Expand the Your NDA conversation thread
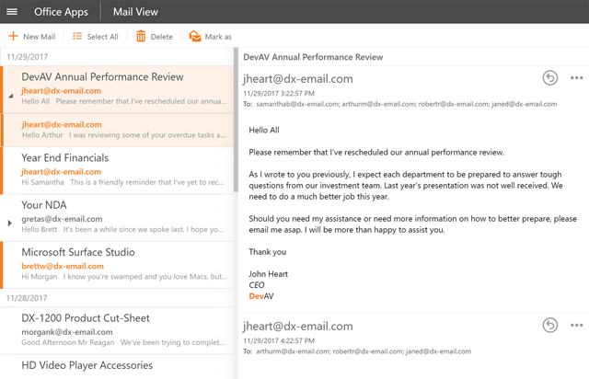589x379 pixels. 10,223
